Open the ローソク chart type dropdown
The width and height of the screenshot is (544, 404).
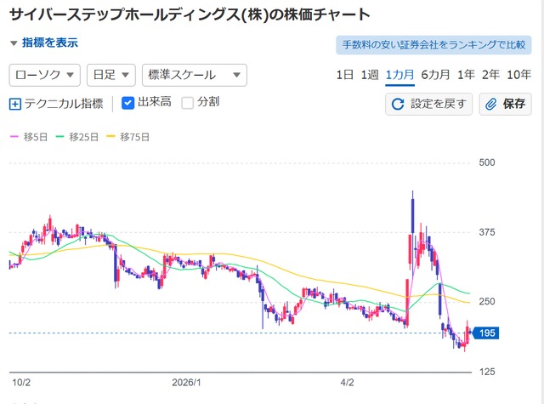(x=45, y=75)
